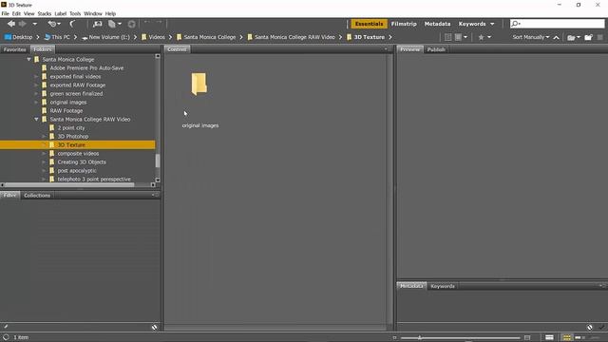Image resolution: width=608 pixels, height=342 pixels.
Task: Click the View content as thumbnails icon
Action: click(x=566, y=338)
